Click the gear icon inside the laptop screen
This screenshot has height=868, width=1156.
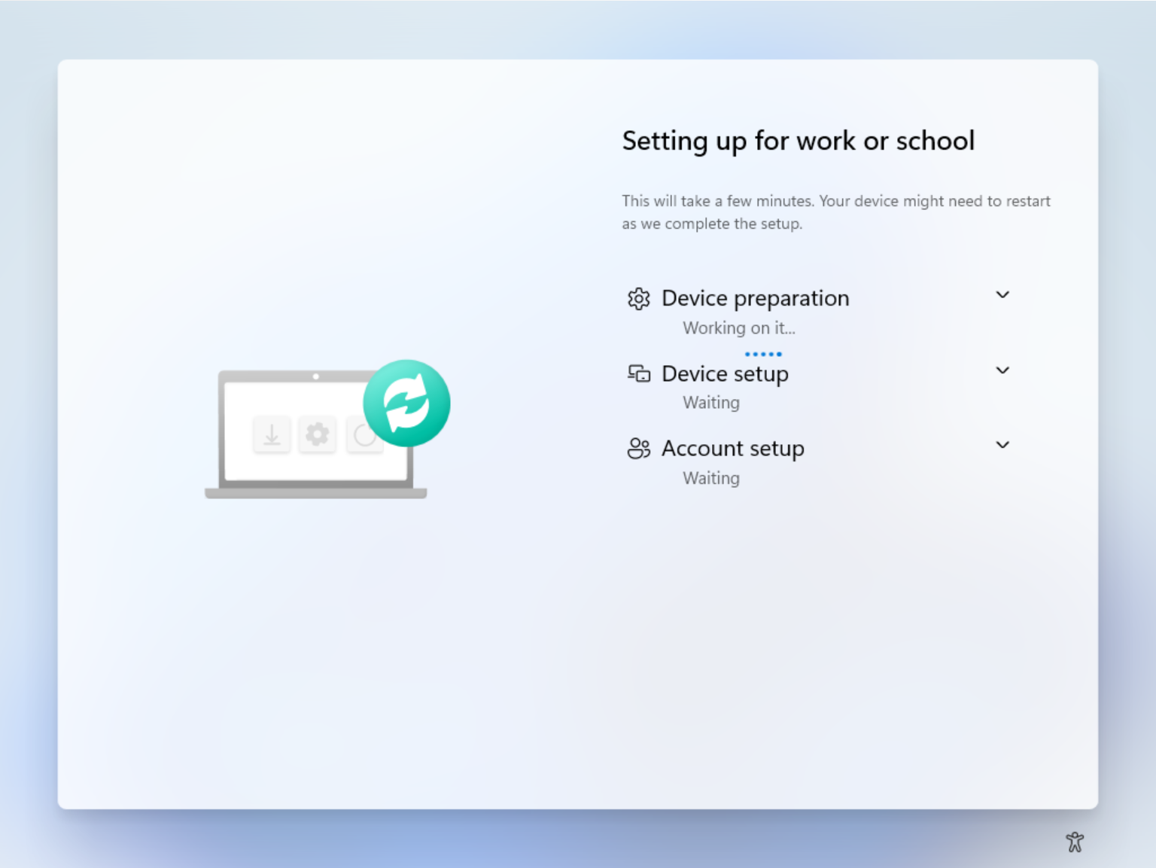(318, 434)
